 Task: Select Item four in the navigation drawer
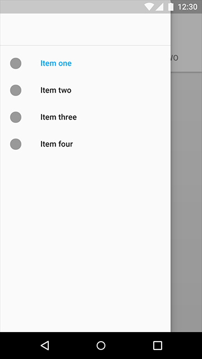tap(85, 144)
